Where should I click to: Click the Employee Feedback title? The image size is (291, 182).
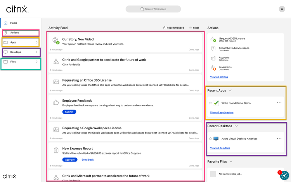(x=77, y=101)
